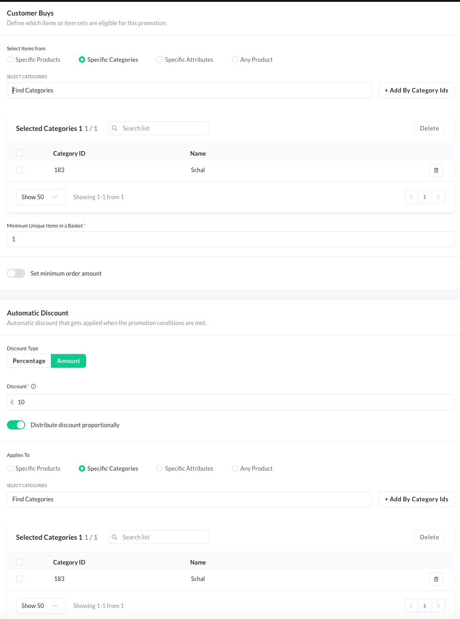Turn off Distribute discount proportionally

point(16,425)
